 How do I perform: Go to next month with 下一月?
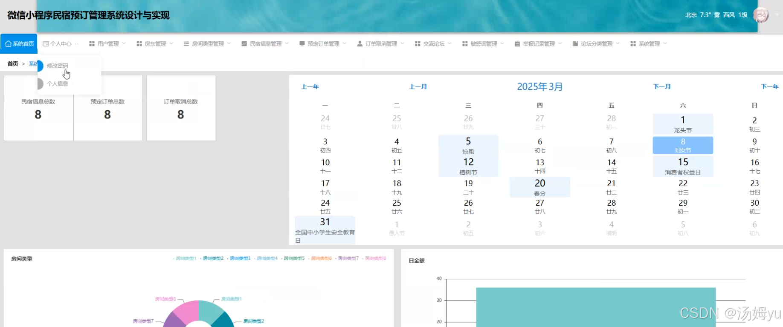[x=662, y=86]
